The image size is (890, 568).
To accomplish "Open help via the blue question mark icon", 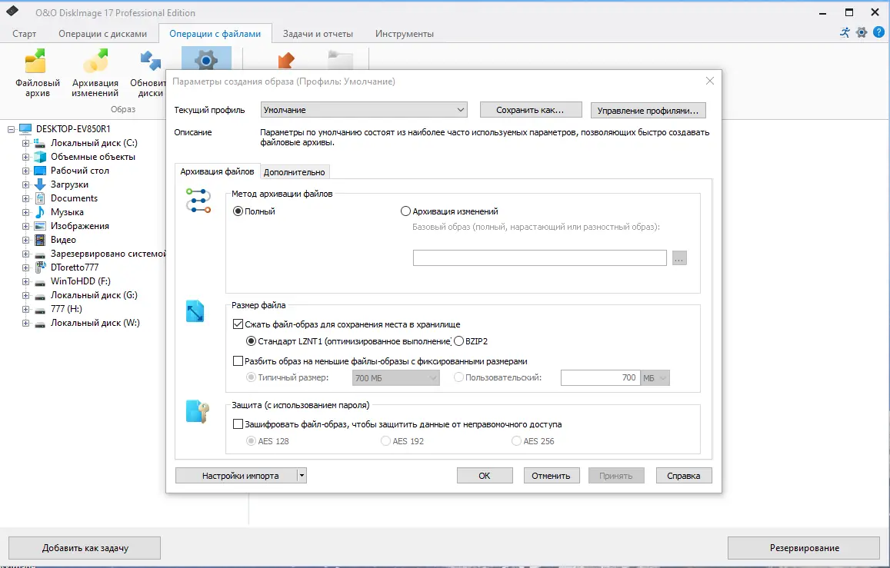I will point(879,32).
